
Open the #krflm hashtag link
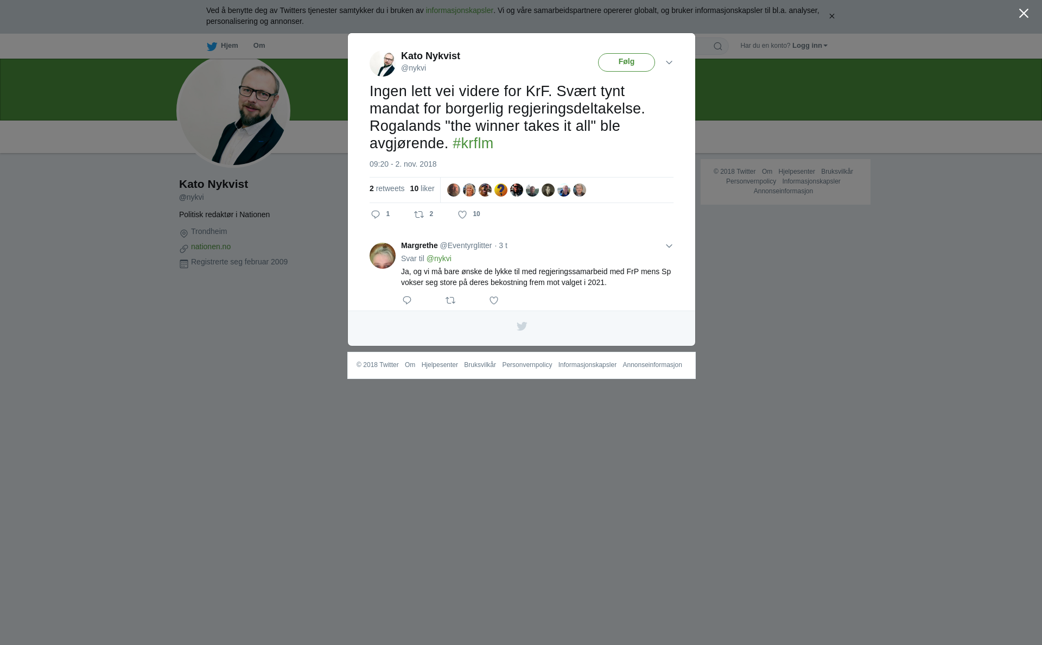pos(473,143)
